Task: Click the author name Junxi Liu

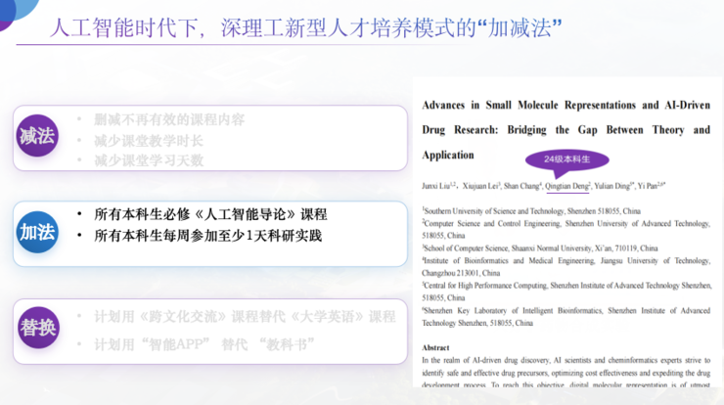Action: 438,186
